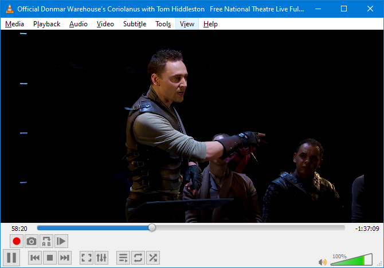Click the video playback area
Screen dimensions: 384x268
[192, 126]
